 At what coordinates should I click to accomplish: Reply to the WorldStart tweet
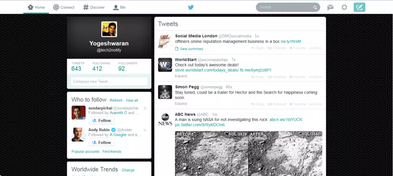pos(258,77)
